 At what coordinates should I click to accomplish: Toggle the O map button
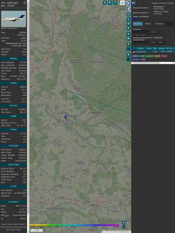click(128, 24)
